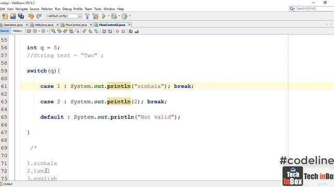Click the Open Project icon
Viewport: 334px width, 187px height.
pyautogui.click(x=13, y=16)
